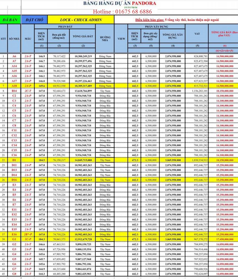Select the PHẦN ĐẤT group header
This screenshot has height=279, width=238.
65,26
